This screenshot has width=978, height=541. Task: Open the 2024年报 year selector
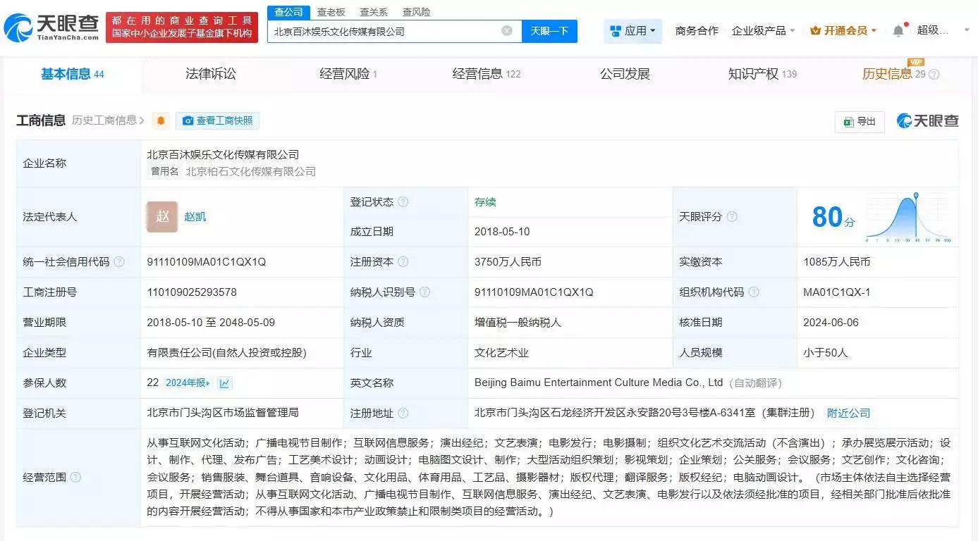click(x=188, y=383)
